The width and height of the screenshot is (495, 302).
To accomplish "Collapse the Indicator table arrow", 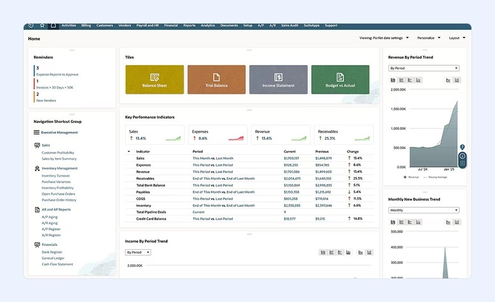I will [129, 152].
